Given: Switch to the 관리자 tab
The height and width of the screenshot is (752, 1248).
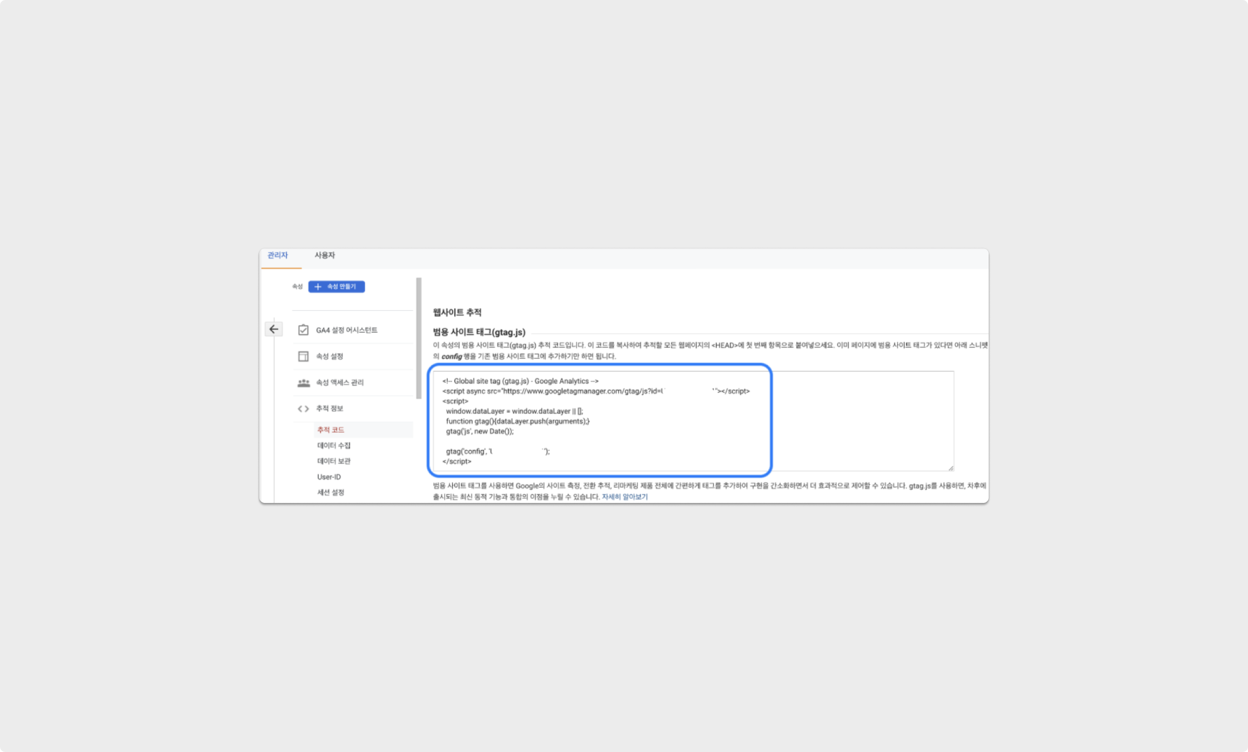Looking at the screenshot, I should pos(278,256).
